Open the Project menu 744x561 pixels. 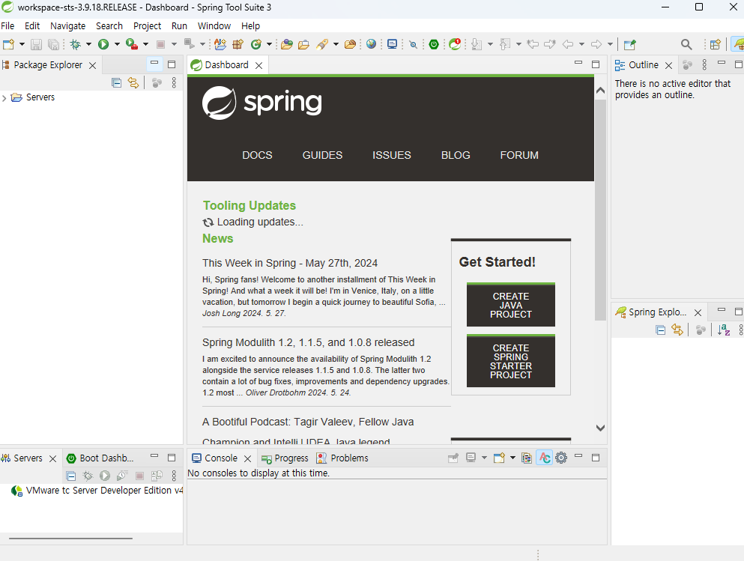click(x=147, y=25)
